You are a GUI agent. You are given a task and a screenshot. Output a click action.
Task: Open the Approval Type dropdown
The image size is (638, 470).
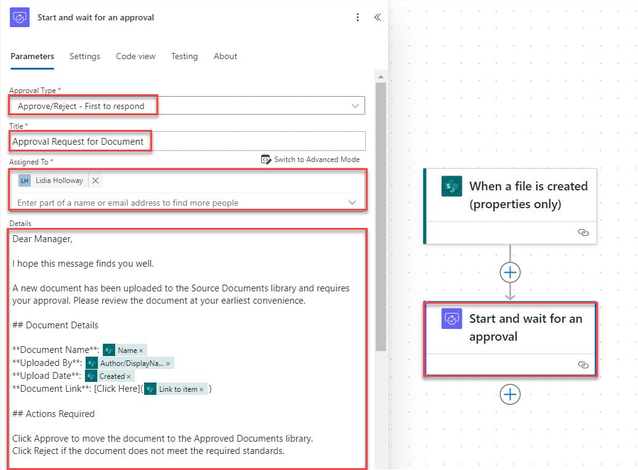(x=355, y=105)
